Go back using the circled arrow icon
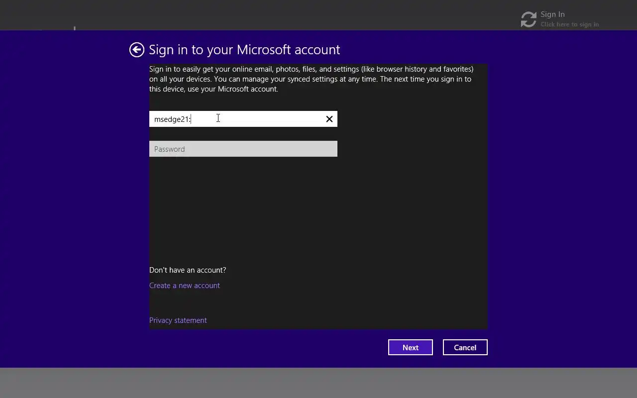Screen dimensions: 637x398 tap(136, 50)
